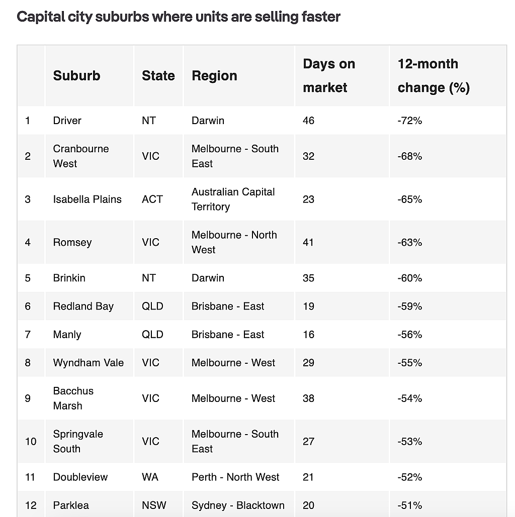This screenshot has height=517, width=515.
Task: Click the -72% change value
Action: 410,121
